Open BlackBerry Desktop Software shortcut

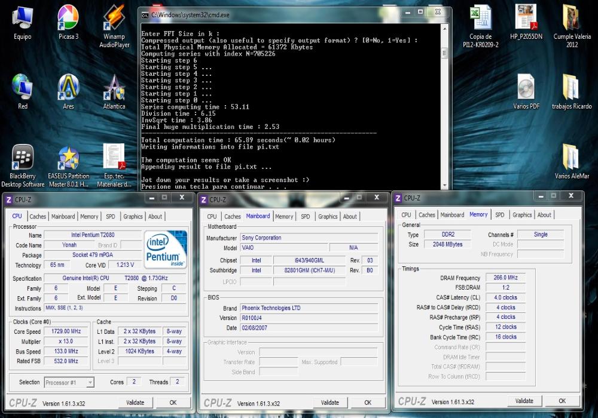pyautogui.click(x=23, y=165)
